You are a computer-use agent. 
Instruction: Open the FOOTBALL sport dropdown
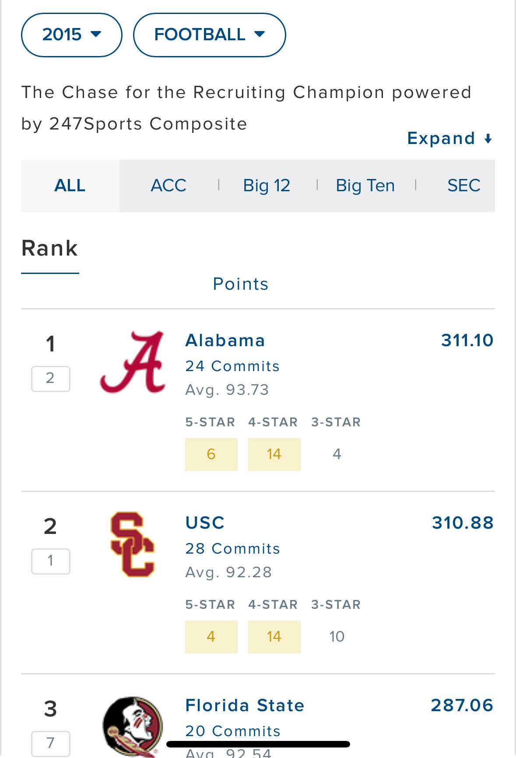(x=209, y=35)
